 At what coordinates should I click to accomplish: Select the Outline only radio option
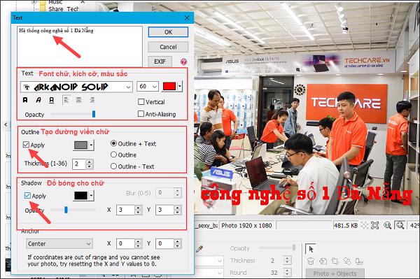[x=113, y=155]
